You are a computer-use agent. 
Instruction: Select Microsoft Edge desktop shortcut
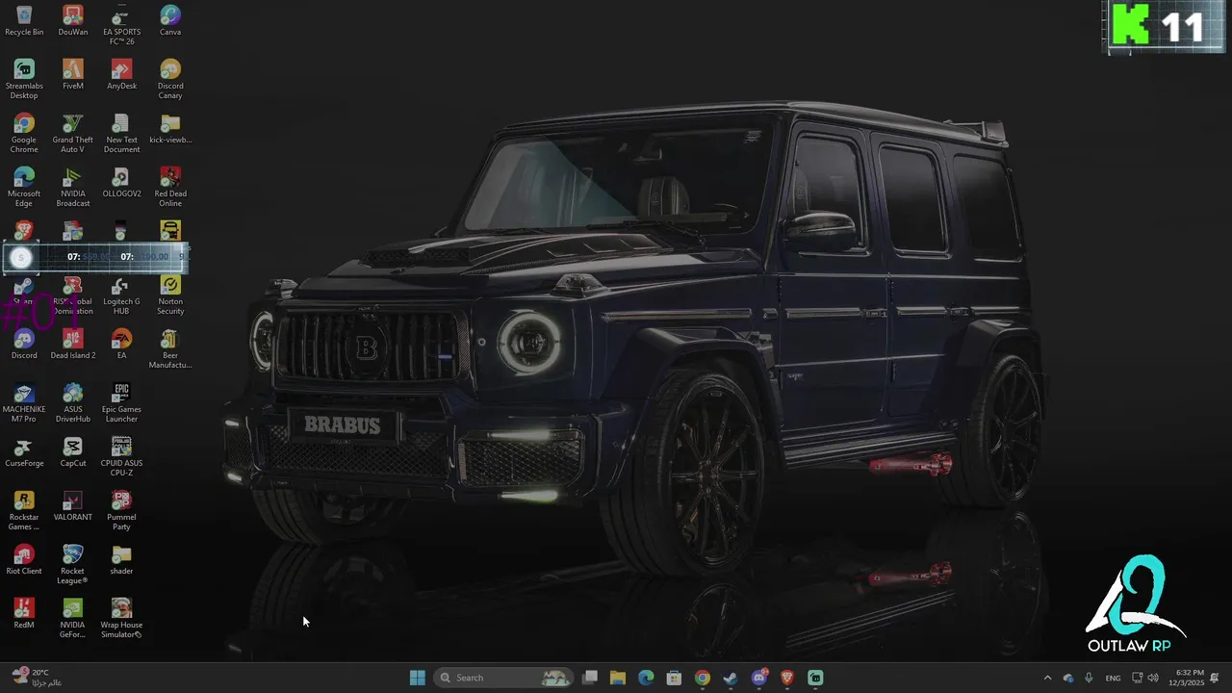24,187
